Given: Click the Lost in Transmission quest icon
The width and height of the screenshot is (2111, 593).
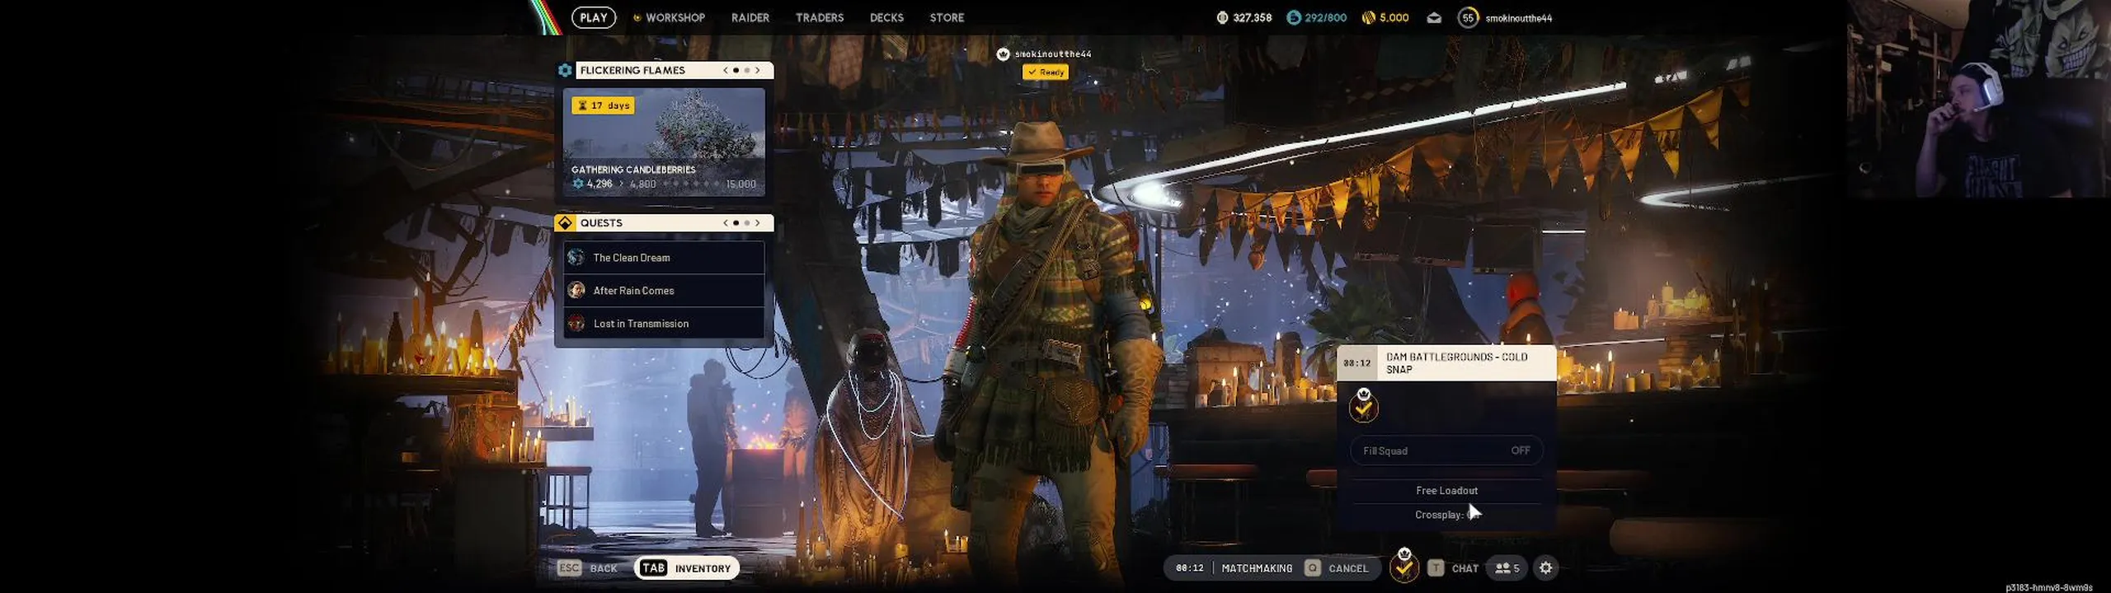Looking at the screenshot, I should point(576,324).
